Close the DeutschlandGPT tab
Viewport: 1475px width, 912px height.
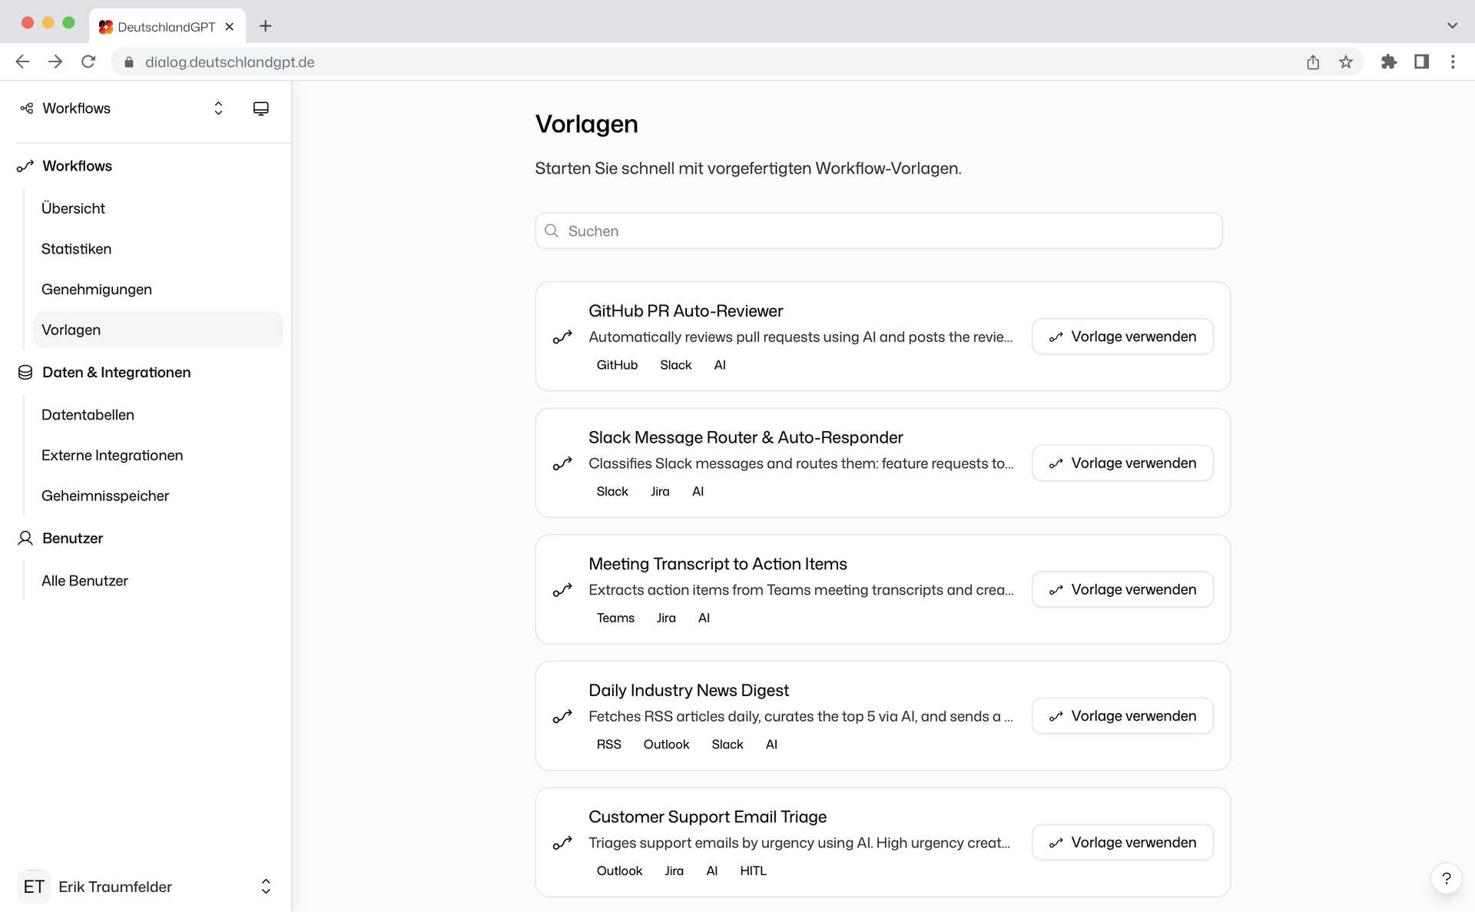pos(229,27)
